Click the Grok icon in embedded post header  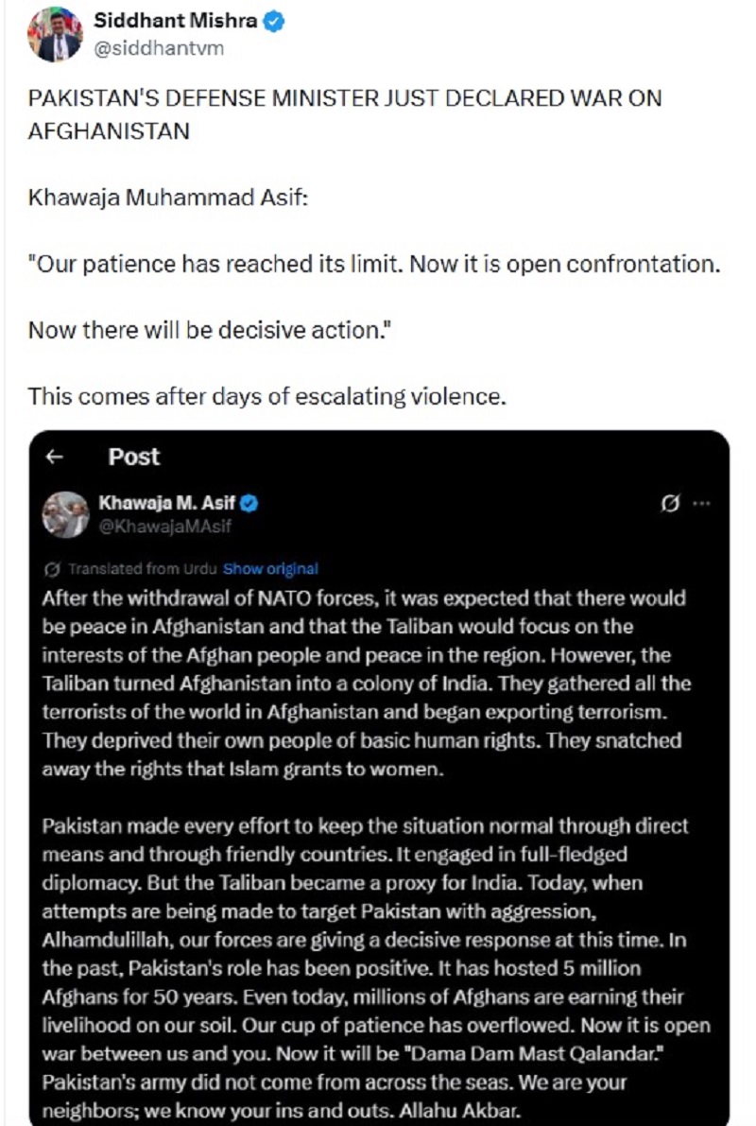point(670,505)
